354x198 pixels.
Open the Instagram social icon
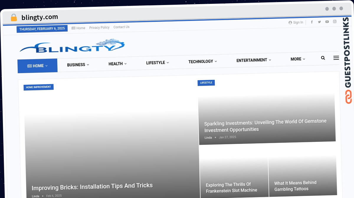[x=335, y=21]
